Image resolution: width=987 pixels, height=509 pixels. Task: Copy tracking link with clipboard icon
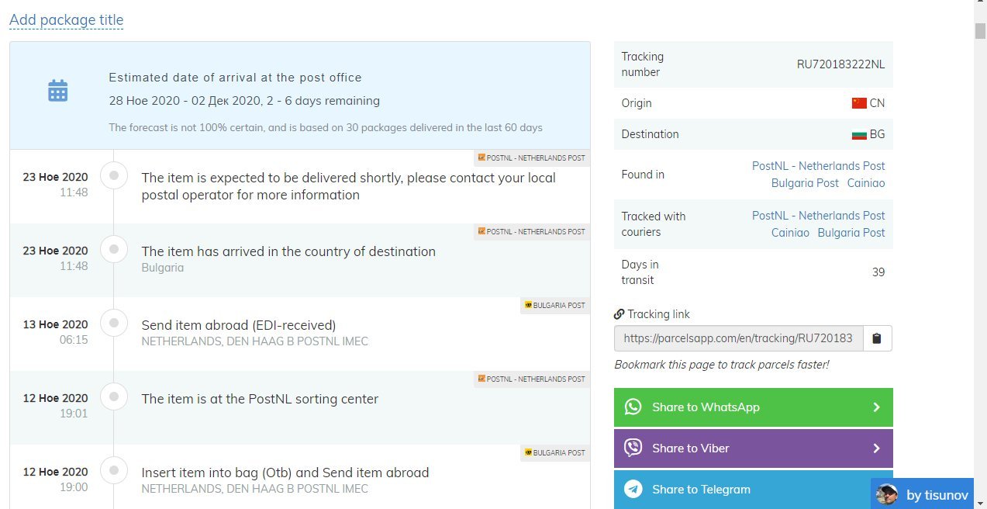click(877, 338)
